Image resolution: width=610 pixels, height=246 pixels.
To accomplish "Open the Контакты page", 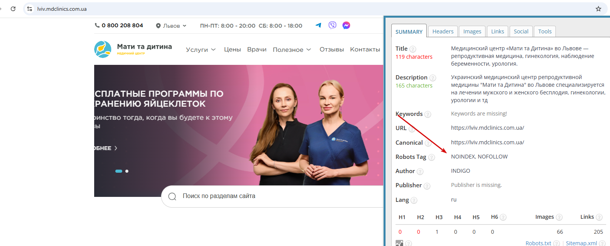I will [365, 50].
